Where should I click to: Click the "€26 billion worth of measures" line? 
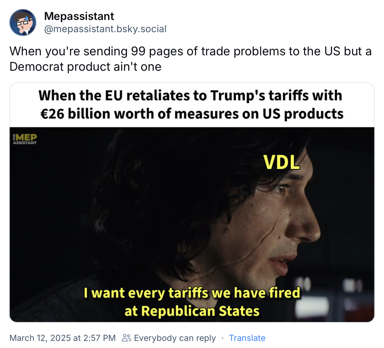coord(192,114)
